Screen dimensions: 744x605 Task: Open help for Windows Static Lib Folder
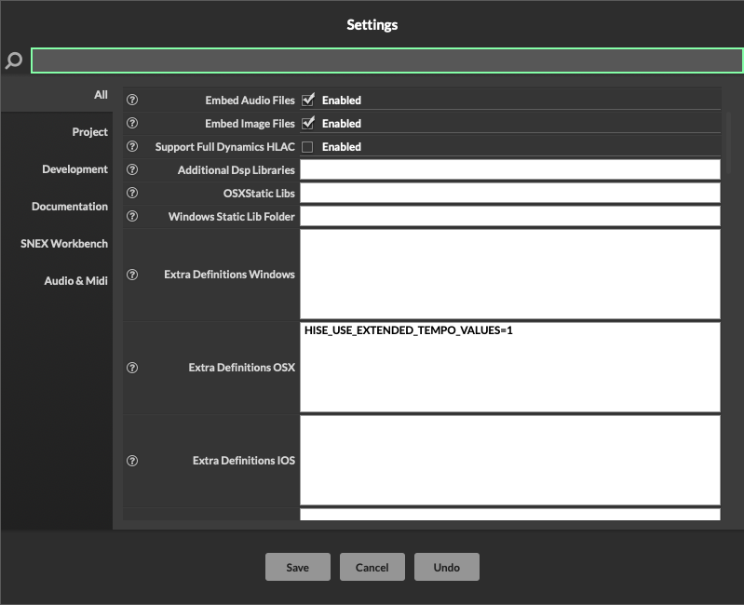point(132,216)
